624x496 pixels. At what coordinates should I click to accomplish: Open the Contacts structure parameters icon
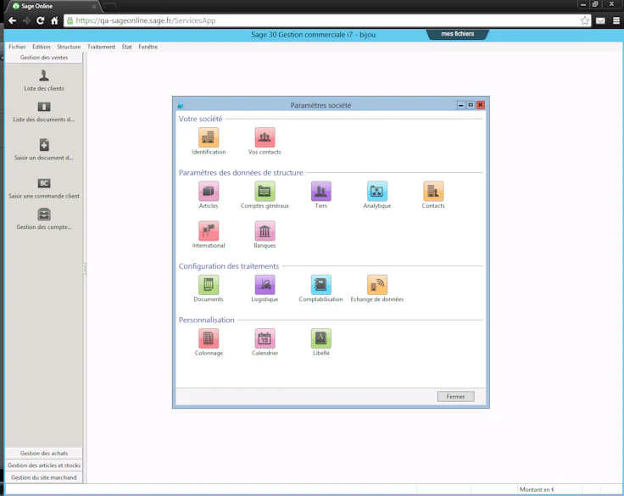pyautogui.click(x=433, y=192)
